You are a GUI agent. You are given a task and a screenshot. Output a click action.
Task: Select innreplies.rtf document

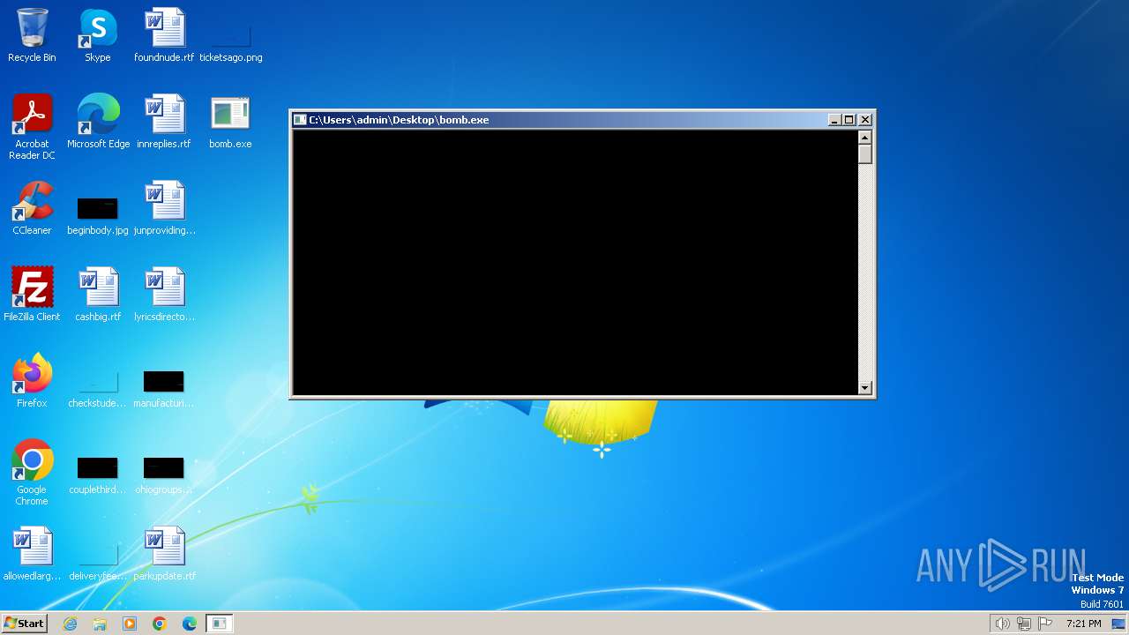(x=164, y=122)
